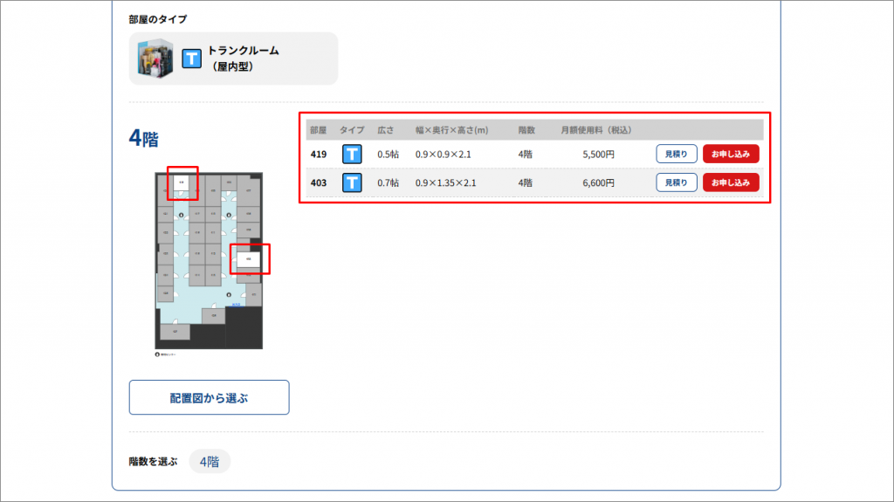Request 見積り for room 403

click(677, 182)
